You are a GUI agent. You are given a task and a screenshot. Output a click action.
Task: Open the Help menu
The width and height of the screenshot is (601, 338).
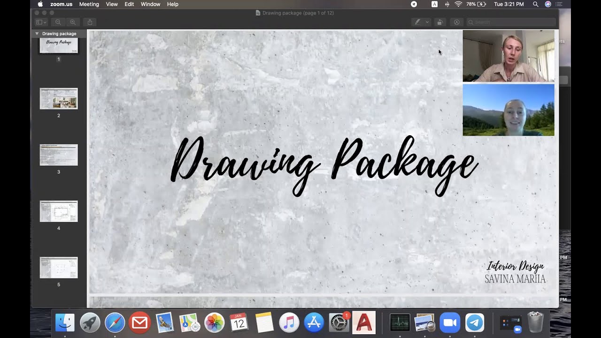[x=172, y=4]
